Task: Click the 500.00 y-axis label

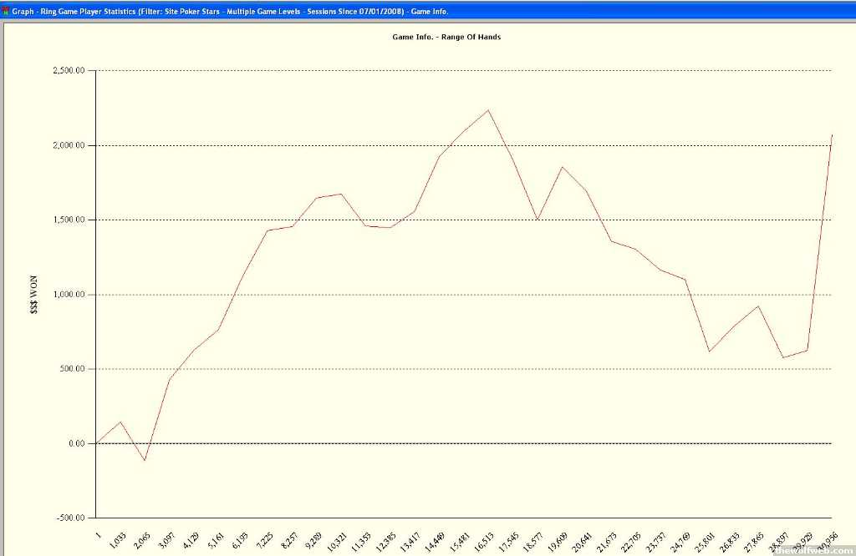Action: click(74, 369)
